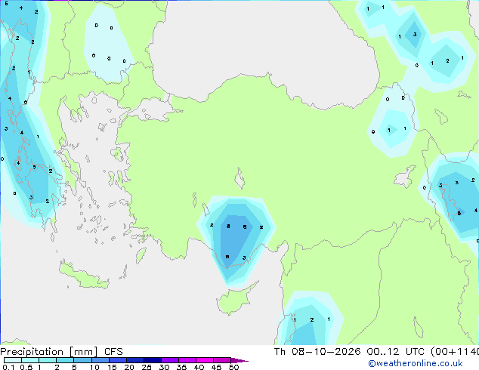This screenshot has width=479, height=370.
Task: Click the 0.5–1 mm legend color swatch
Action: tap(30, 360)
